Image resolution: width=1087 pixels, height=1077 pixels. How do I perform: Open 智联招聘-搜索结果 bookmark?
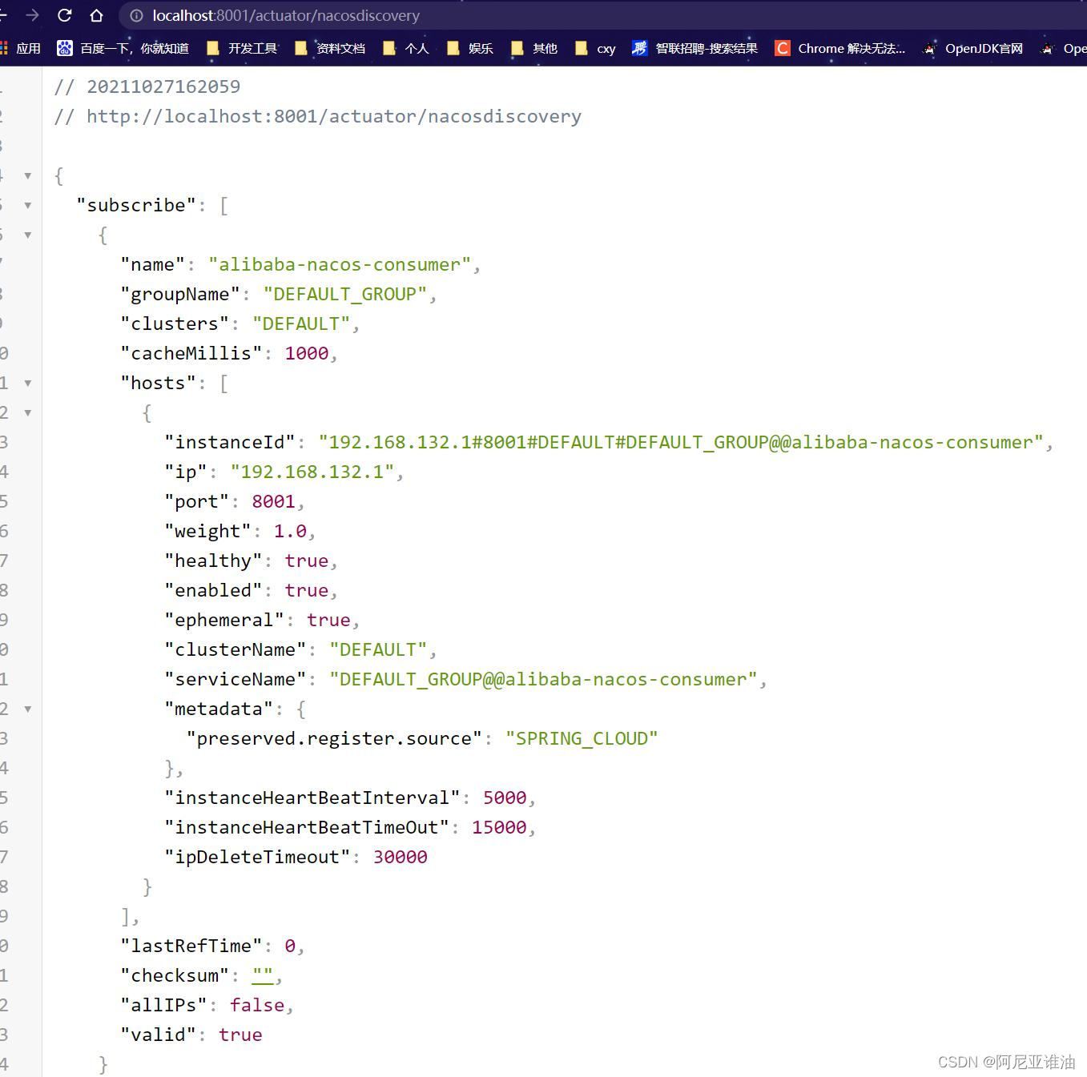(694, 49)
